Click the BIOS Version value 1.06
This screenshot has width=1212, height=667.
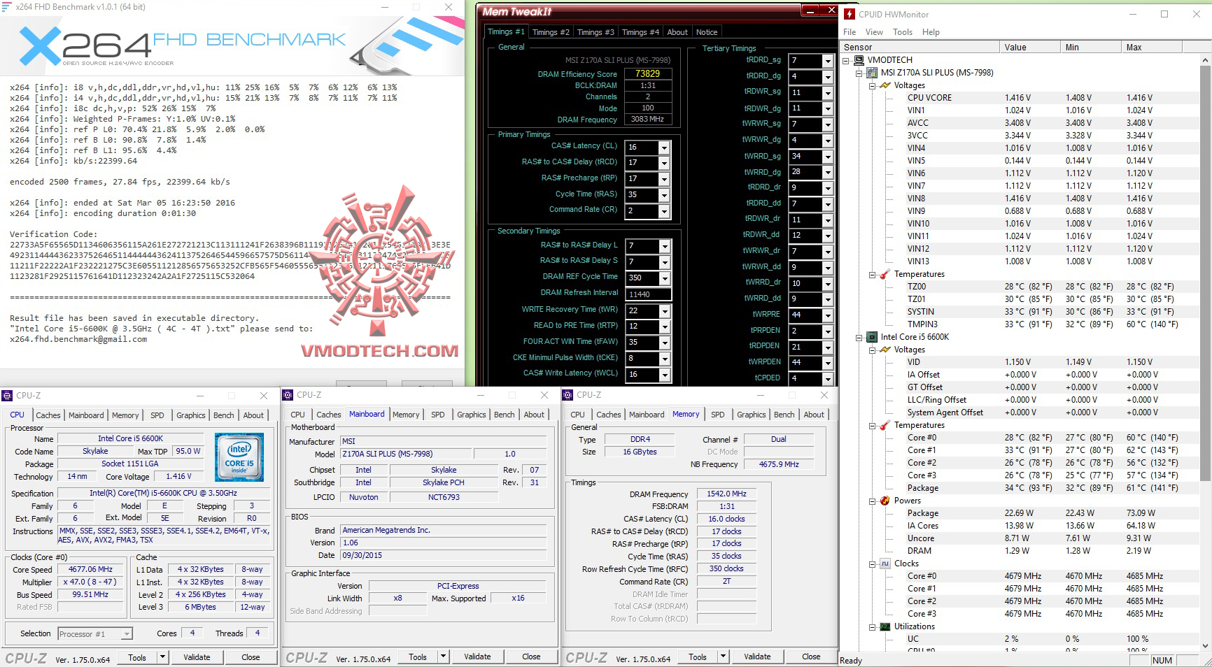click(444, 543)
